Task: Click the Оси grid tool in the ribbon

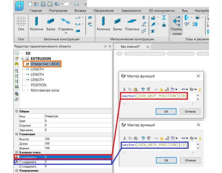Action: [x=21, y=24]
